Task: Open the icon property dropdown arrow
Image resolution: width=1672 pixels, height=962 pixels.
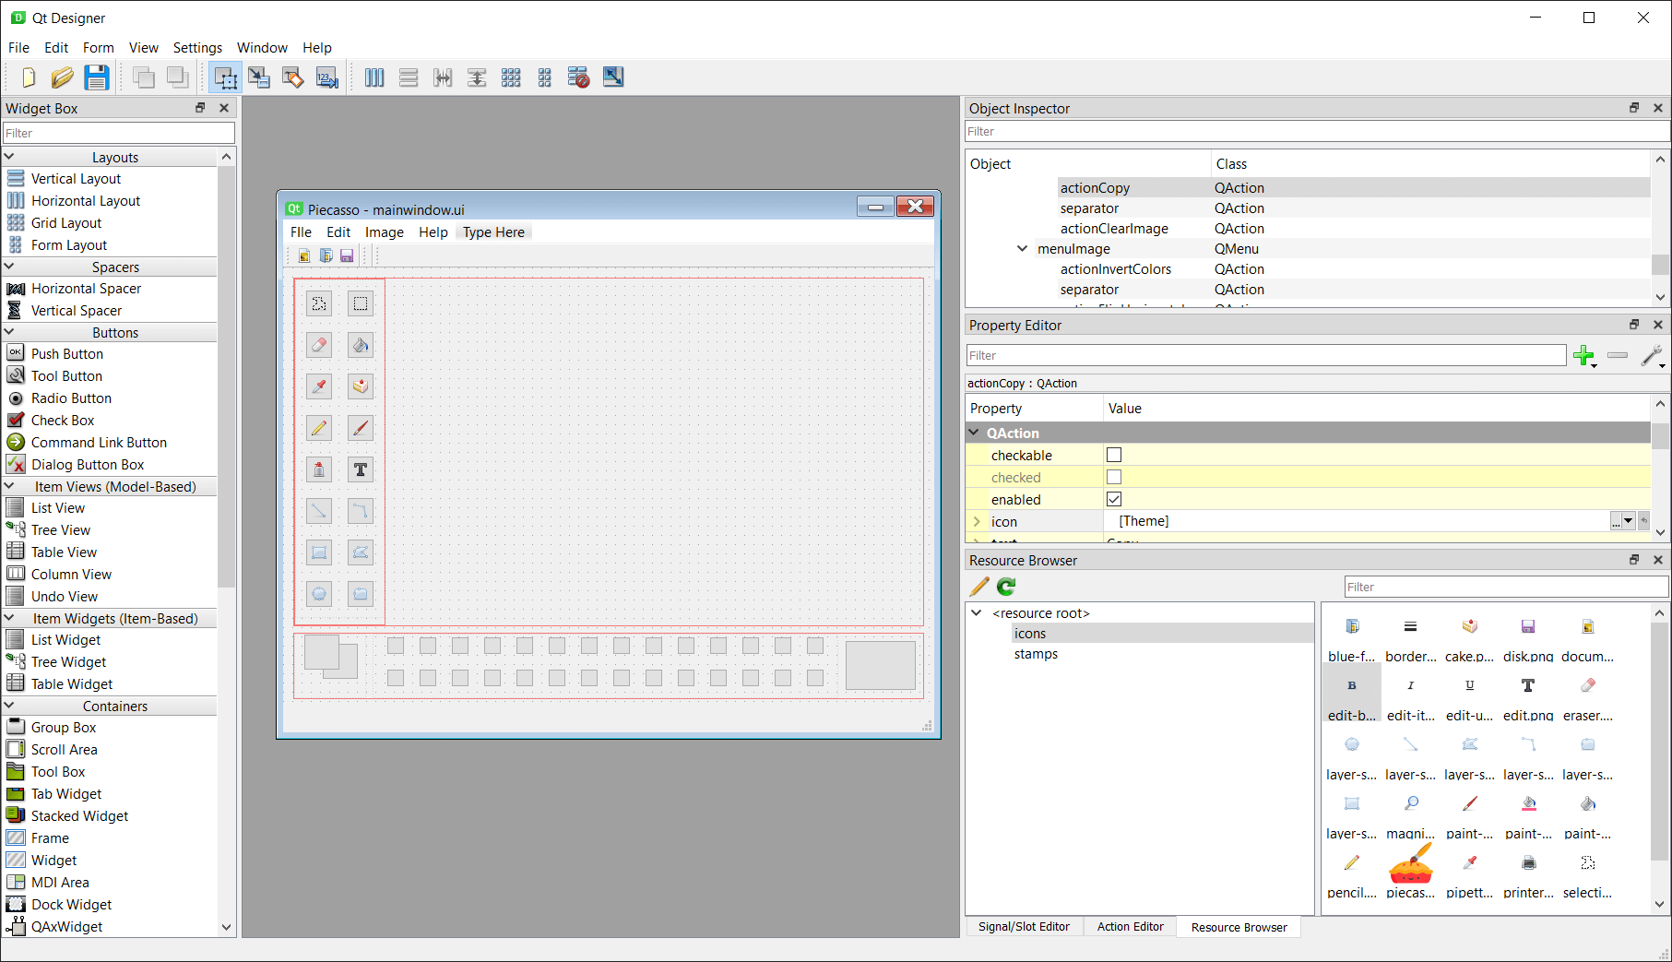Action: tap(1629, 521)
